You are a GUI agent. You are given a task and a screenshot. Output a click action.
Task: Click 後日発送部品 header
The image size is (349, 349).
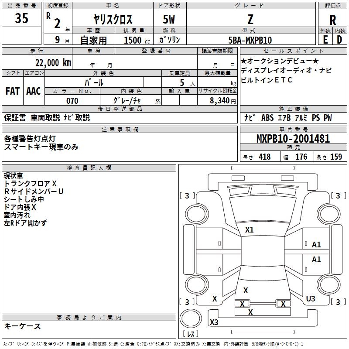120,109
